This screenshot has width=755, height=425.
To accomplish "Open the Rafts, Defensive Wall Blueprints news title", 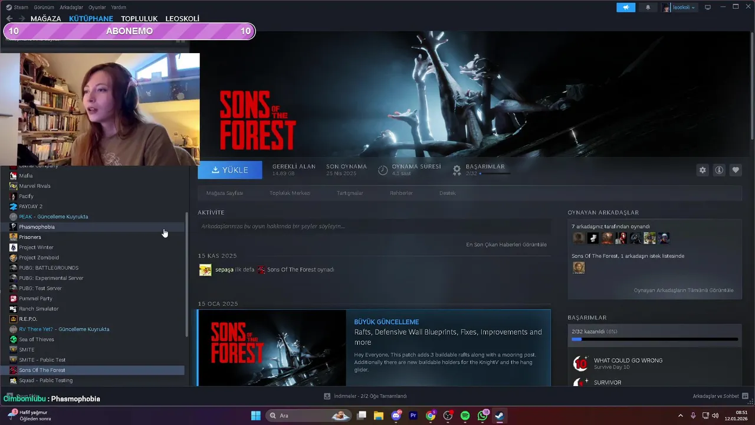I will pyautogui.click(x=448, y=337).
